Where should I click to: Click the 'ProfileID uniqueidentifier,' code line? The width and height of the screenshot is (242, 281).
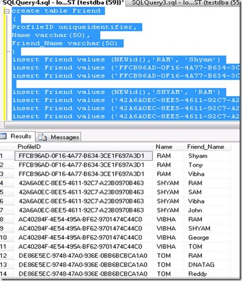[x=74, y=27]
